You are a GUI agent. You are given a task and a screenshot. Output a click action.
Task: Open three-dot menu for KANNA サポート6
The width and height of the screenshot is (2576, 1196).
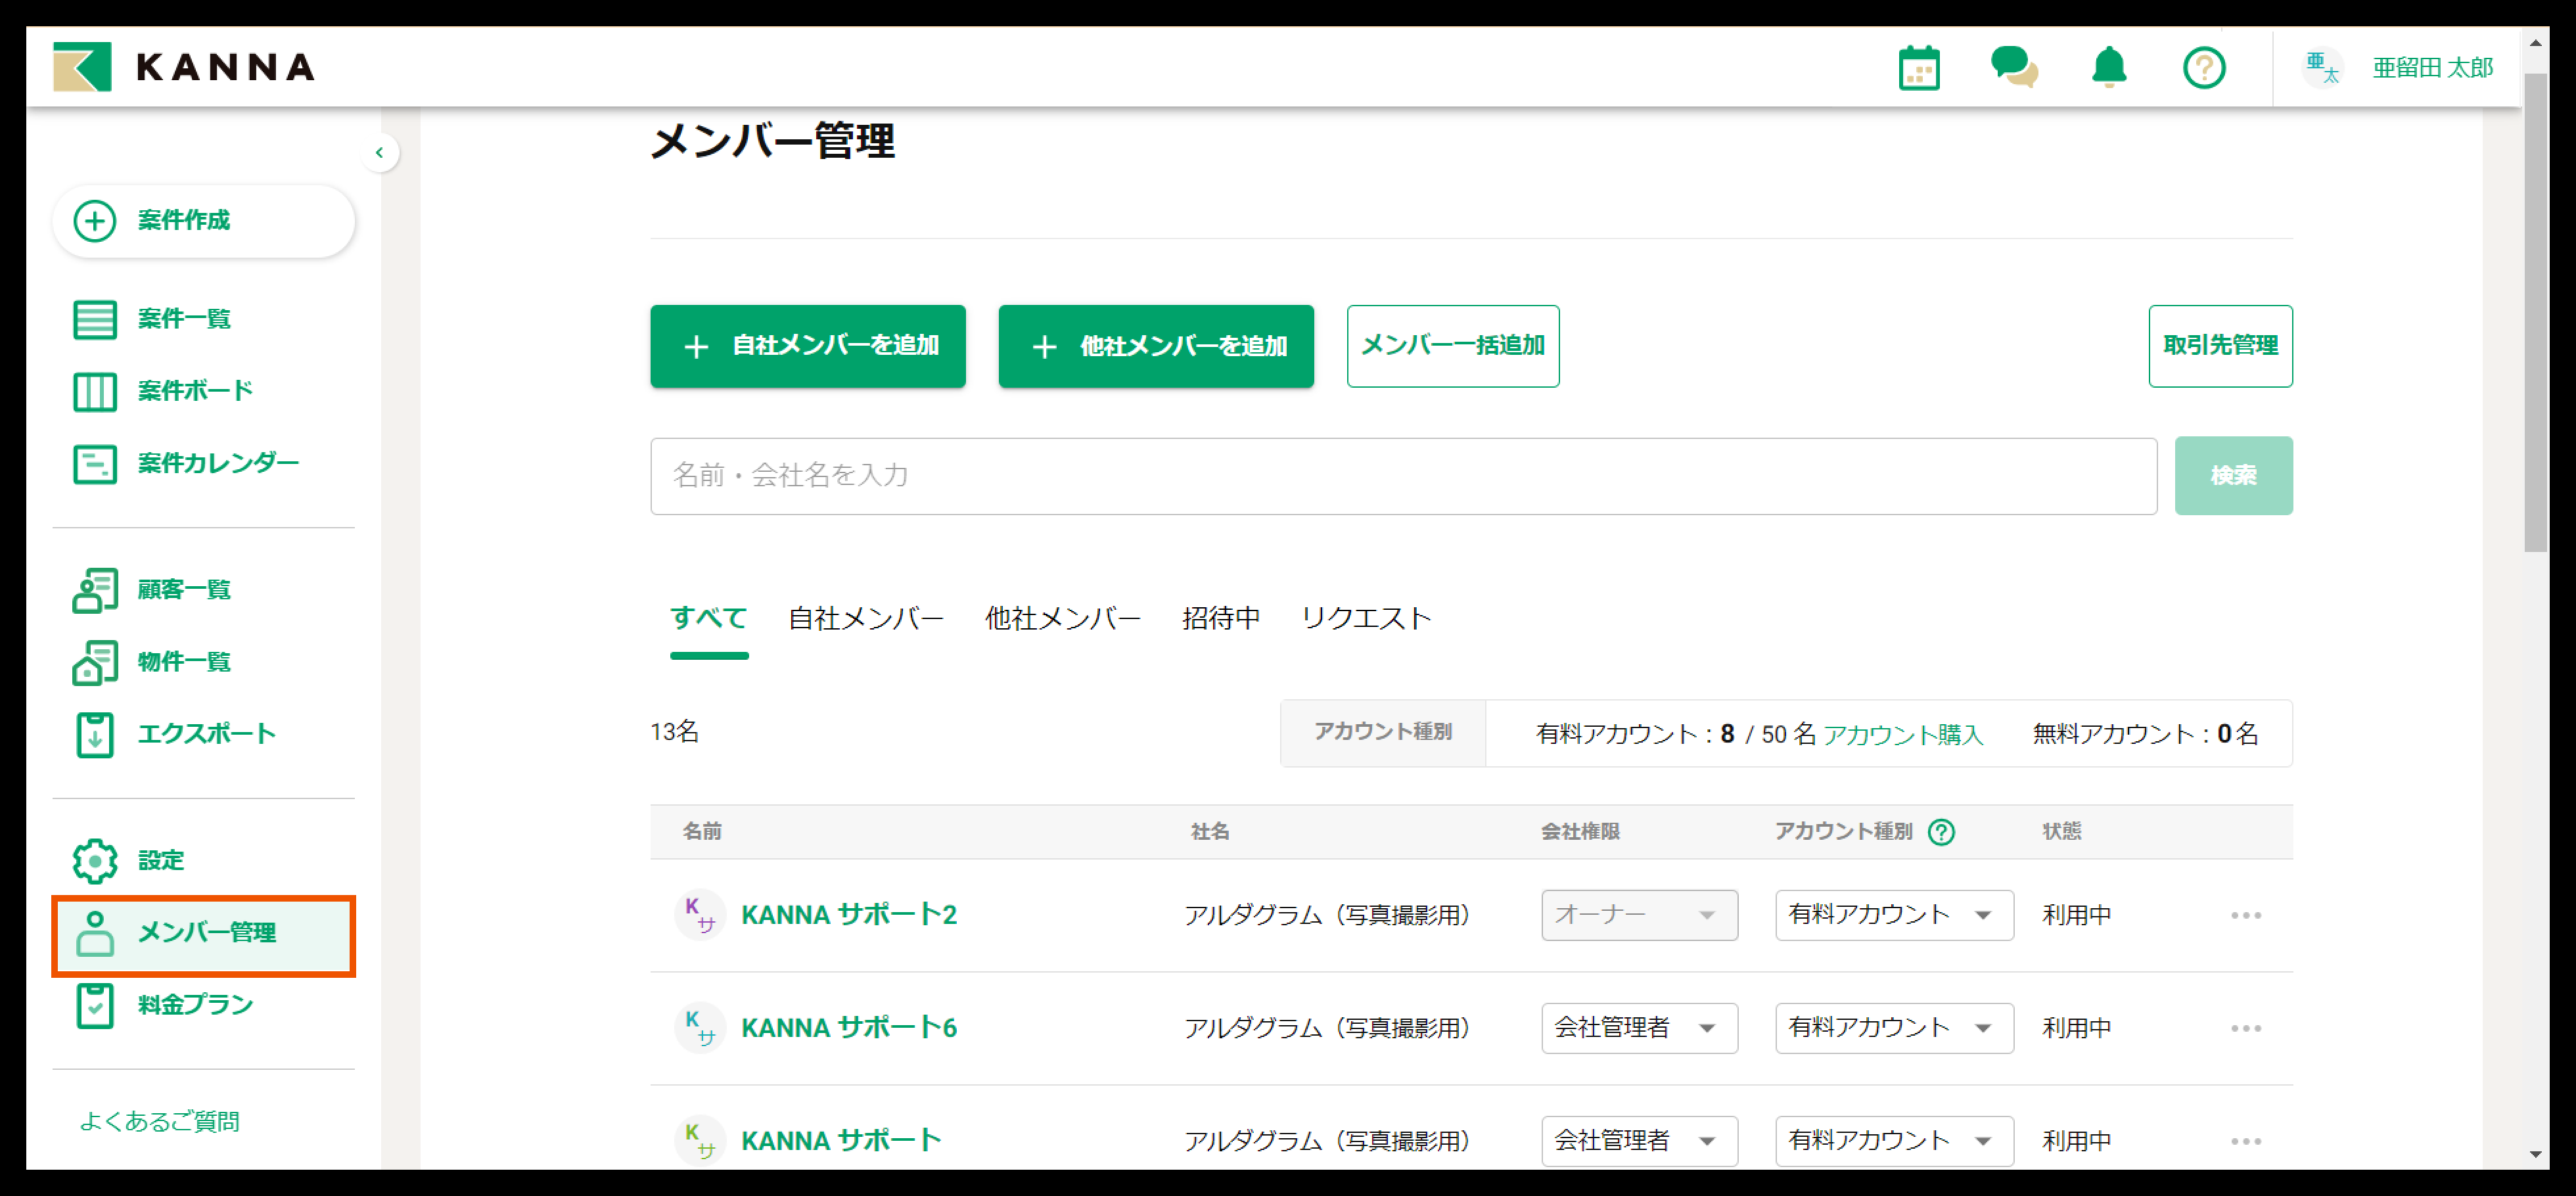[x=2245, y=1028]
